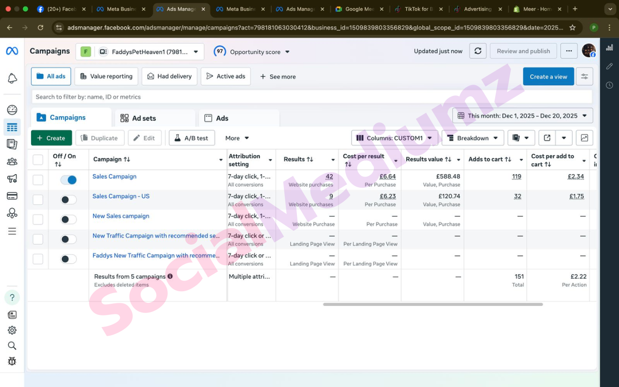Viewport: 619px width, 387px height.
Task: Click the Help question mark icon
Action: 12,298
